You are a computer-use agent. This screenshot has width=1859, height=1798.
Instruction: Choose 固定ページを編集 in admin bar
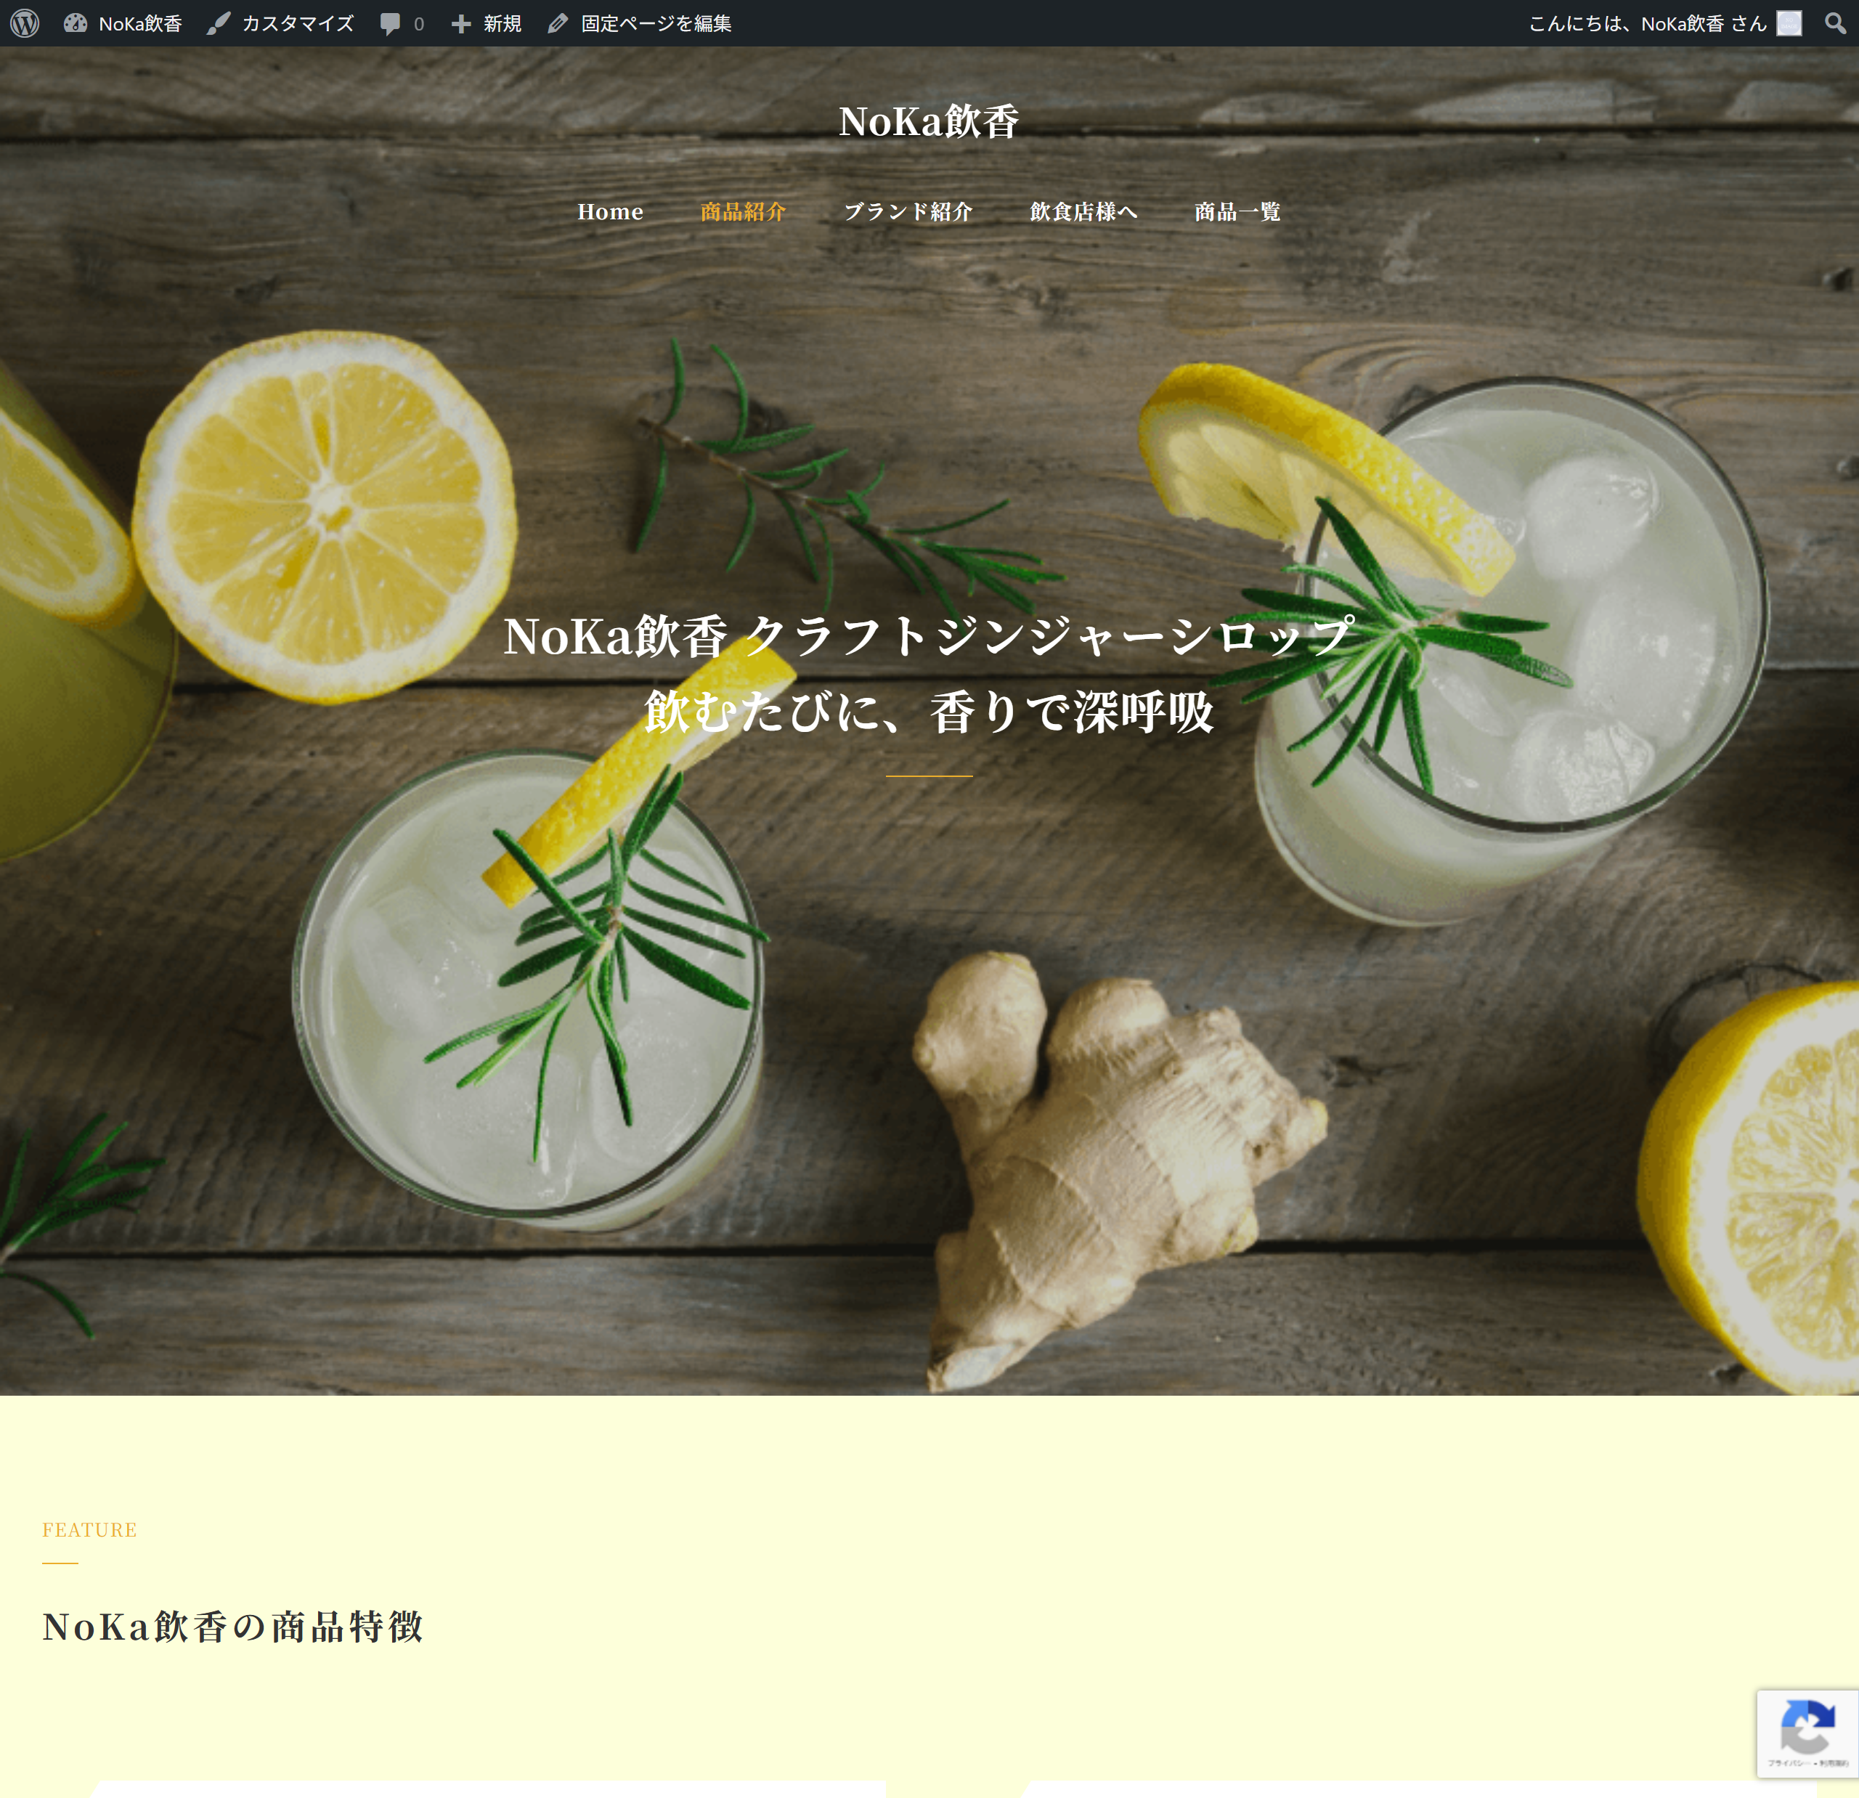coord(656,23)
